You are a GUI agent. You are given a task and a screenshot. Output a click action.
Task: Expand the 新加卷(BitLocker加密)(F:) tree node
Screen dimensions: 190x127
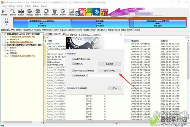coord(5,42)
